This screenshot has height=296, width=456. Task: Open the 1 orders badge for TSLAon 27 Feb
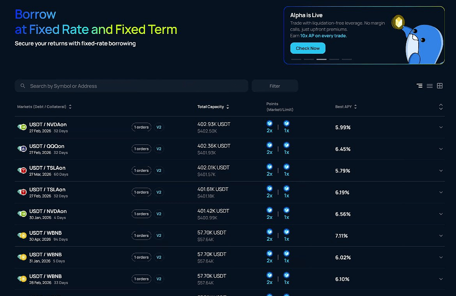pos(141,192)
